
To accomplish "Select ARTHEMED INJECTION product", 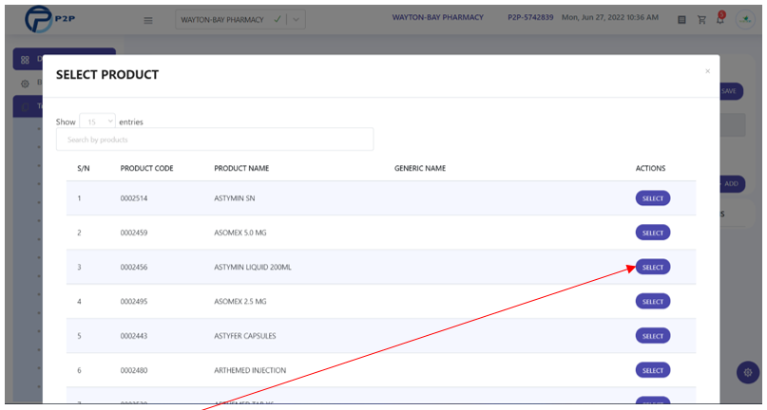I will point(653,370).
